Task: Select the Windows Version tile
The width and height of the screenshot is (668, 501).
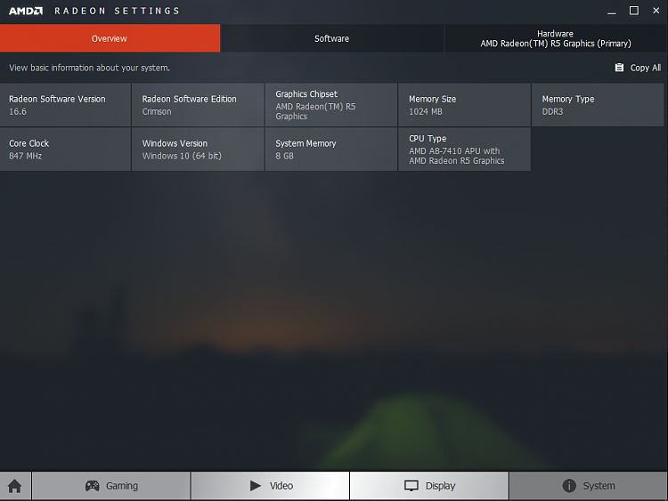Action: pos(198,149)
